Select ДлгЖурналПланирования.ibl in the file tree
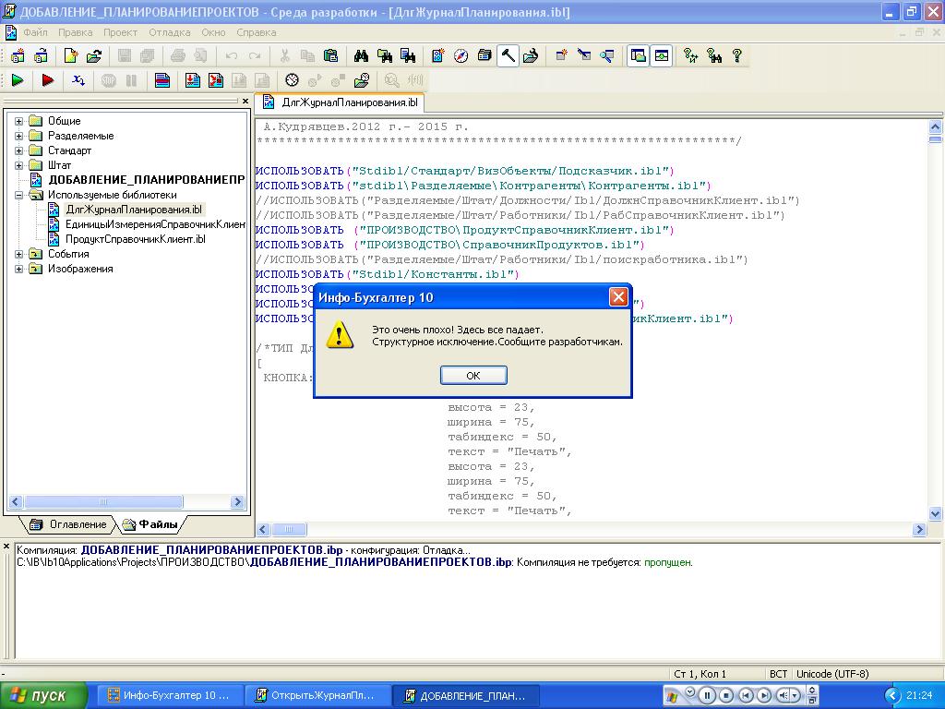 click(x=134, y=210)
